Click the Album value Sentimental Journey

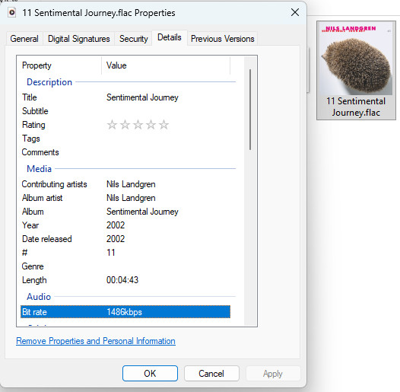[x=142, y=212]
